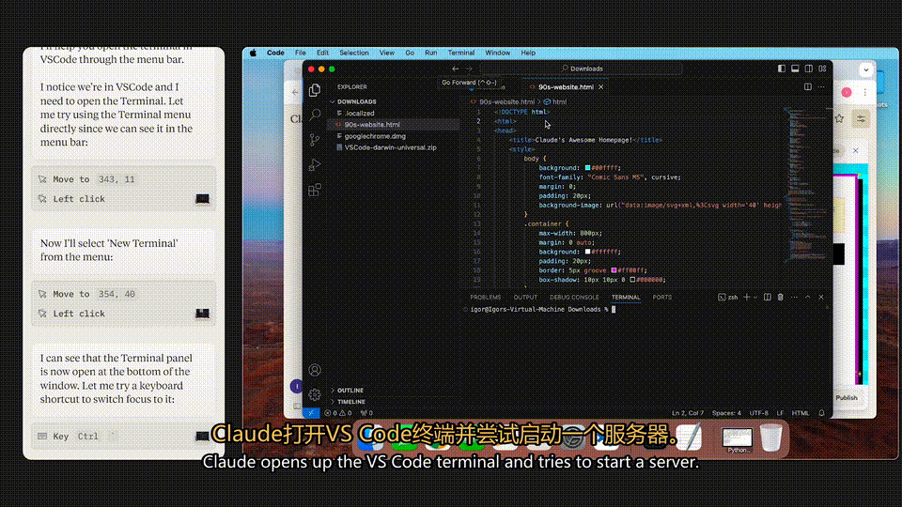The image size is (902, 507).
Task: Click the HTML language mode in status bar
Action: (801, 413)
